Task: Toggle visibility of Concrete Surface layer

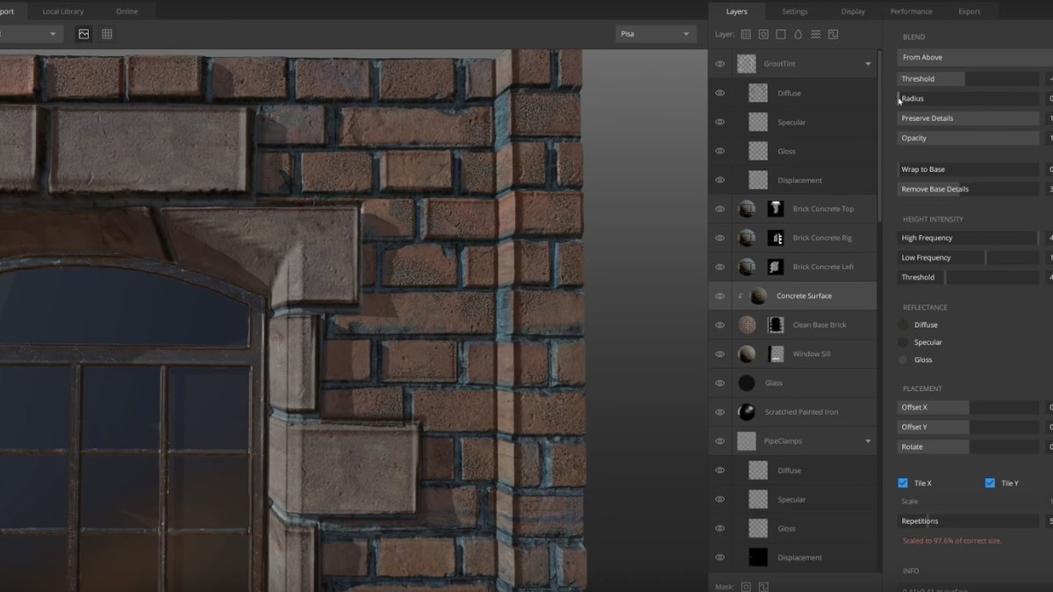Action: [720, 296]
